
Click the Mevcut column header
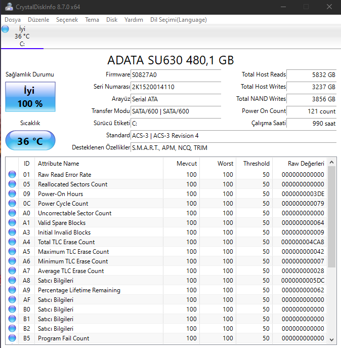click(181, 164)
